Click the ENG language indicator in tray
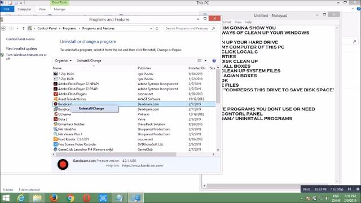361x203 pixels. (x=336, y=196)
